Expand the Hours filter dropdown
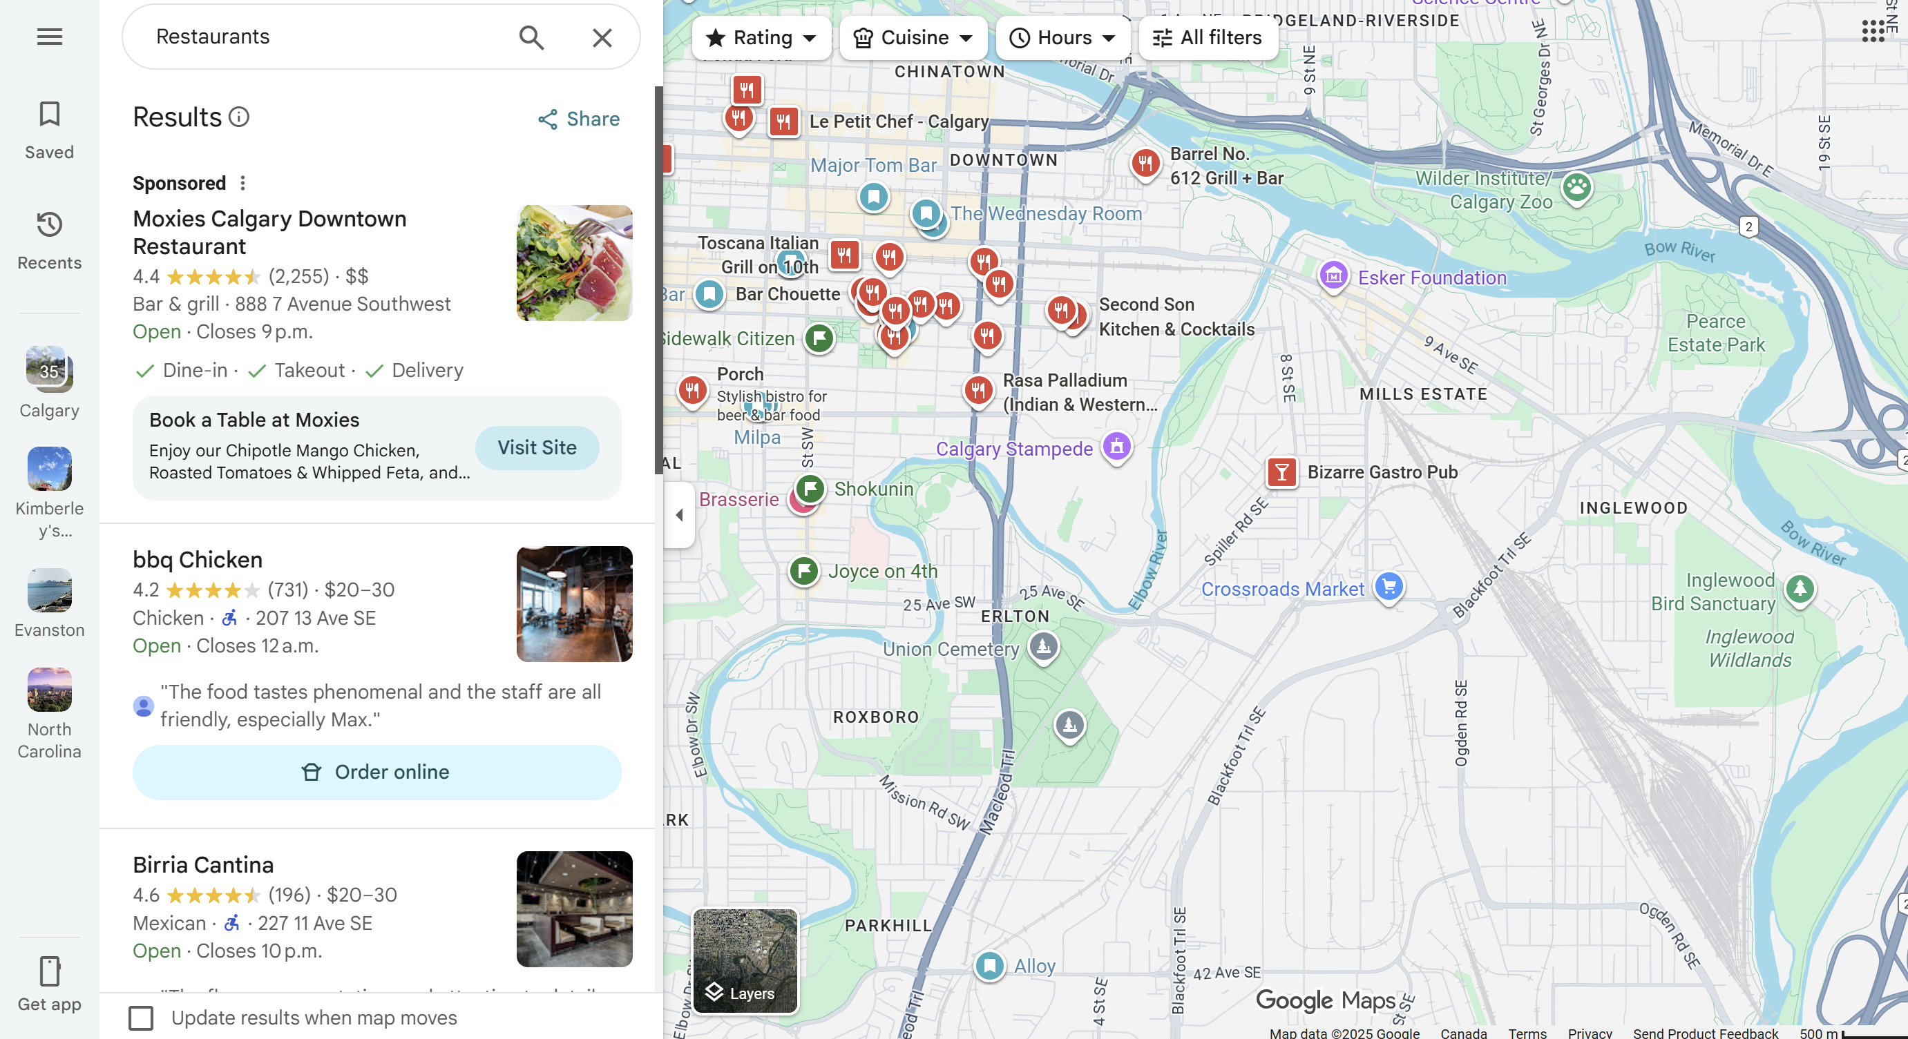1908x1039 pixels. click(1062, 38)
